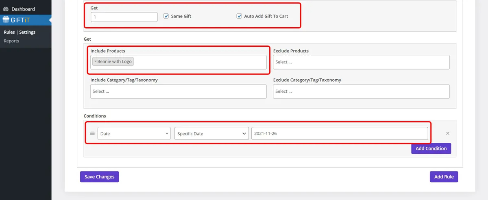Click the GIFTiT gift box logo
488x200 pixels.
6,20
